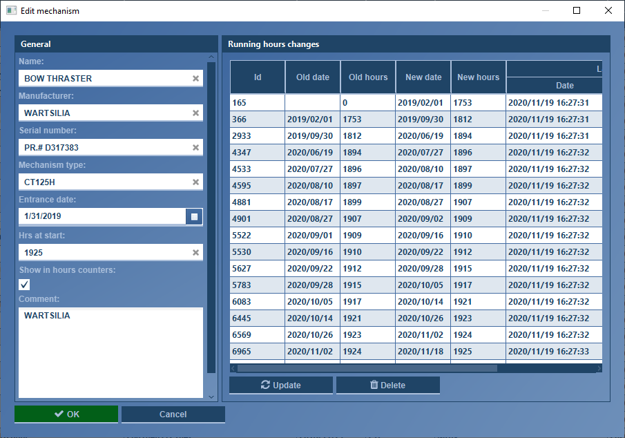Clear the Name field with X icon
625x438 pixels.
[x=195, y=79]
